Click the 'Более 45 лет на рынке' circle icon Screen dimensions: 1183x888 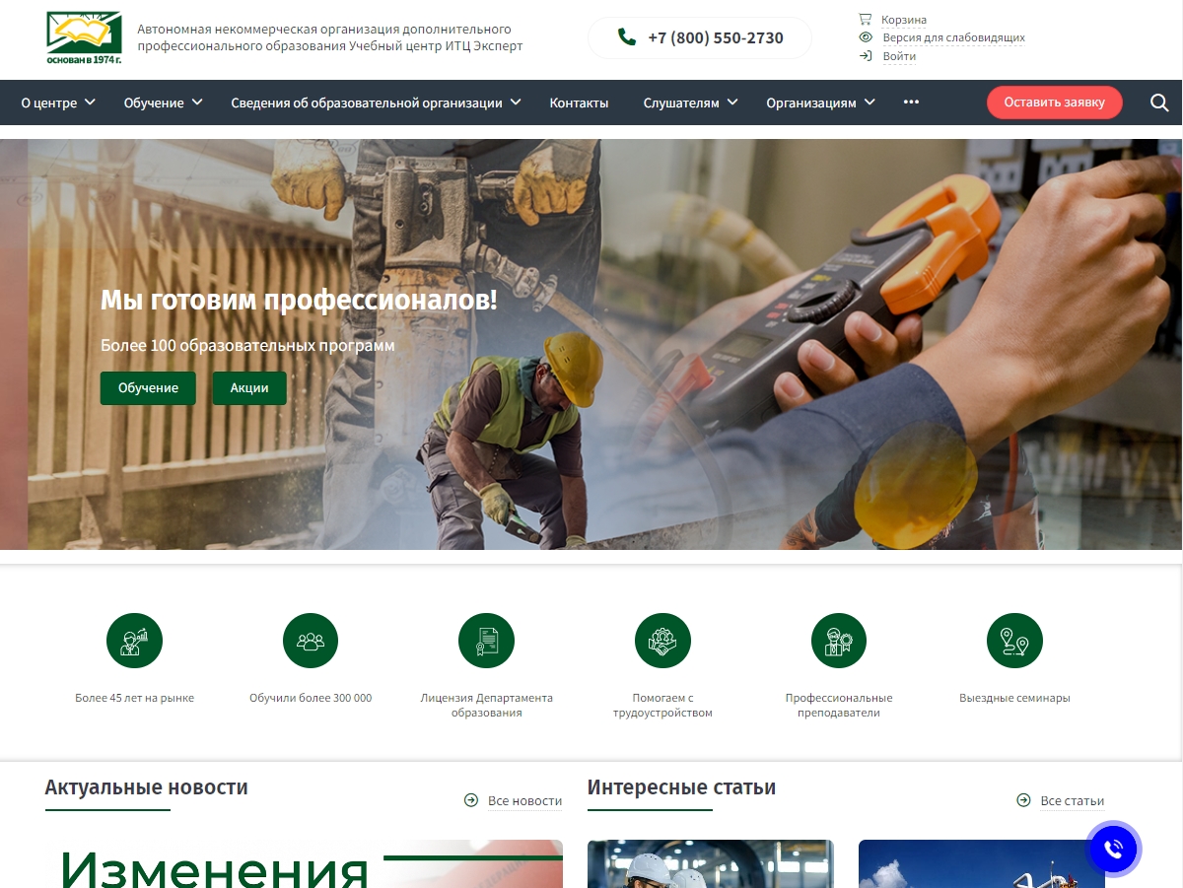point(134,640)
